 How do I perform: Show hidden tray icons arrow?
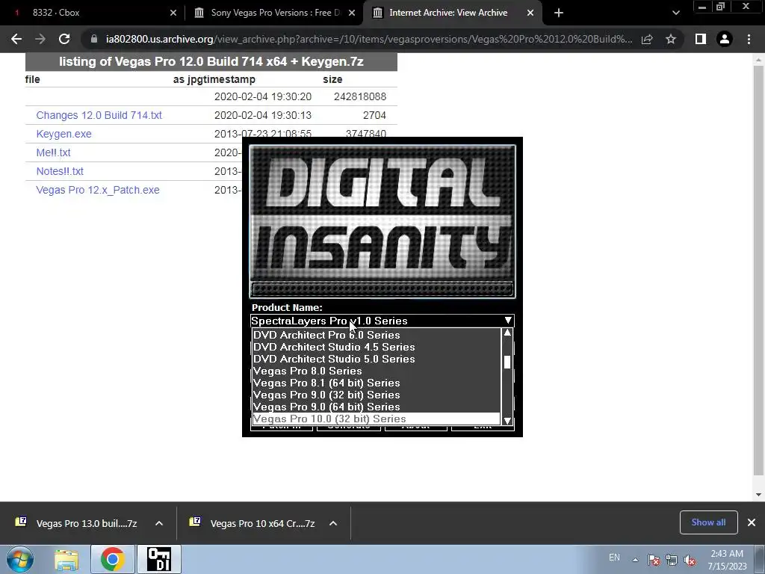click(635, 560)
